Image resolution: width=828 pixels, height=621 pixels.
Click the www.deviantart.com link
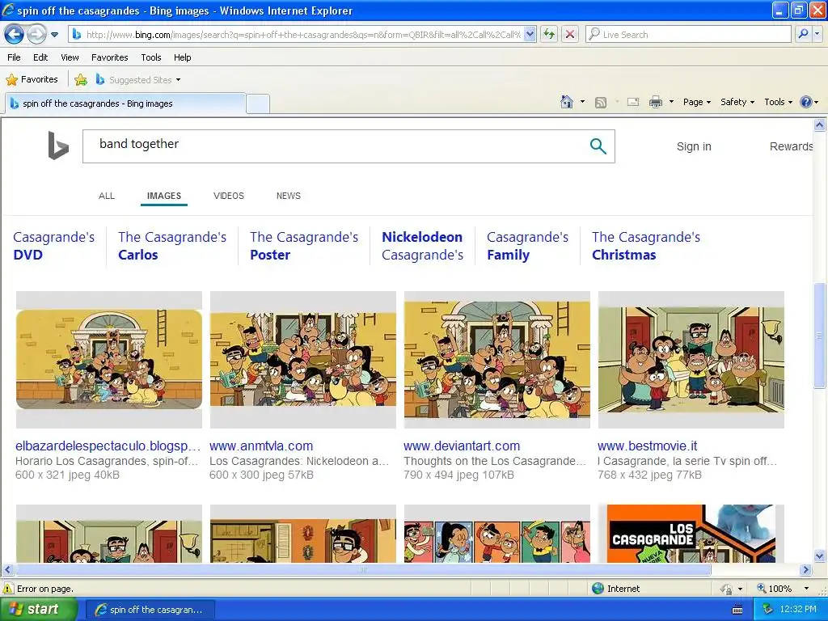pyautogui.click(x=462, y=446)
